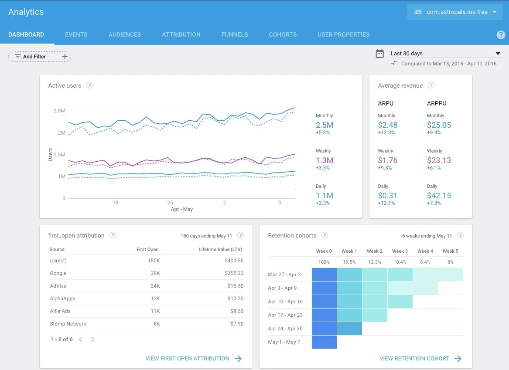Click the Daily ARPPU value $42.15
The height and width of the screenshot is (370, 509).
[439, 196]
